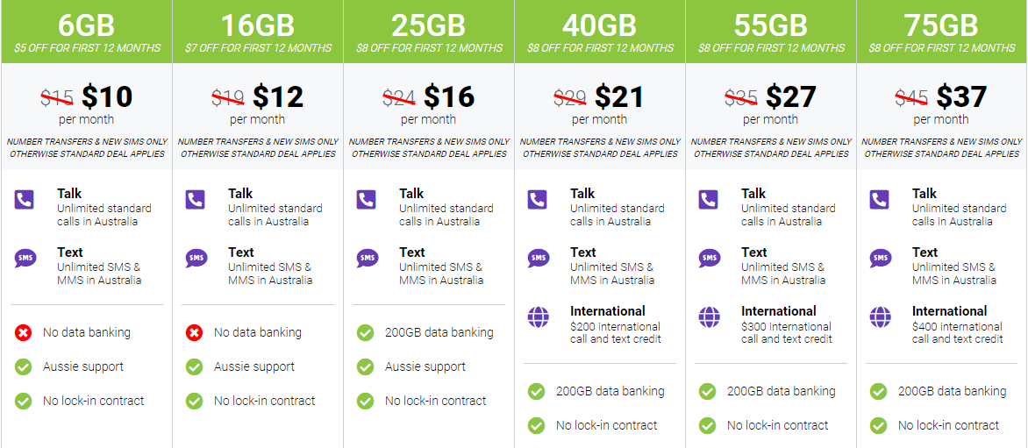
Task: Click the green check beside 25GB data banking
Action: tap(366, 333)
